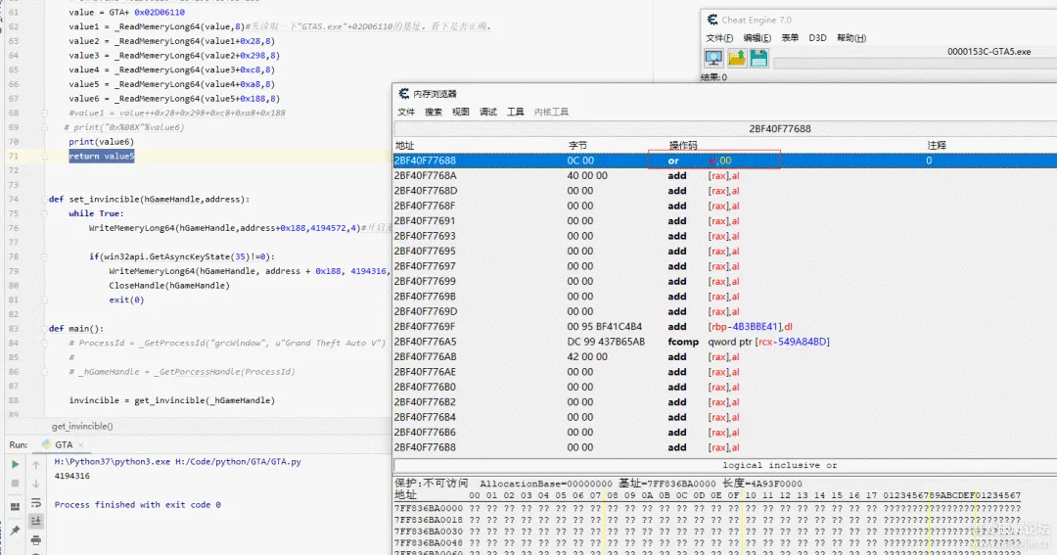
Task: Open the 表单 menu in Cheat Engine
Action: (x=790, y=38)
